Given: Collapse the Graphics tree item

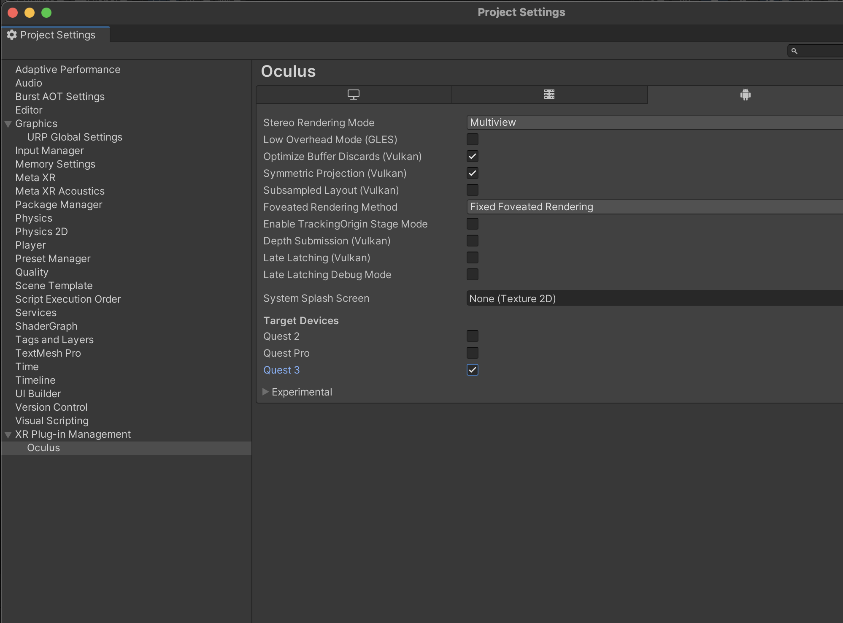Looking at the screenshot, I should click(x=8, y=124).
